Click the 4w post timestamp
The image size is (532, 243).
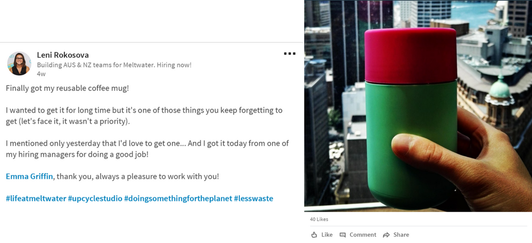point(41,74)
